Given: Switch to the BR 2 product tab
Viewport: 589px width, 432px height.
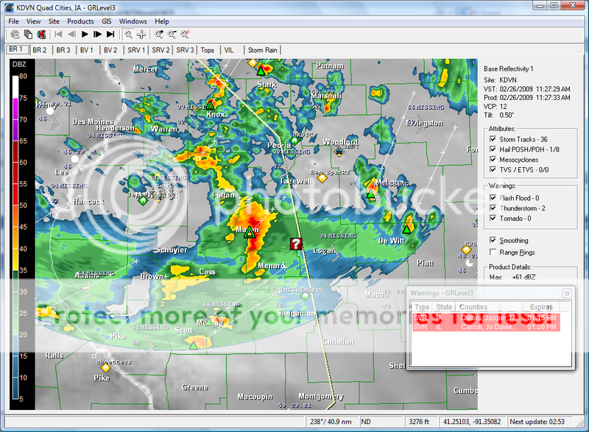Looking at the screenshot, I should (40, 50).
